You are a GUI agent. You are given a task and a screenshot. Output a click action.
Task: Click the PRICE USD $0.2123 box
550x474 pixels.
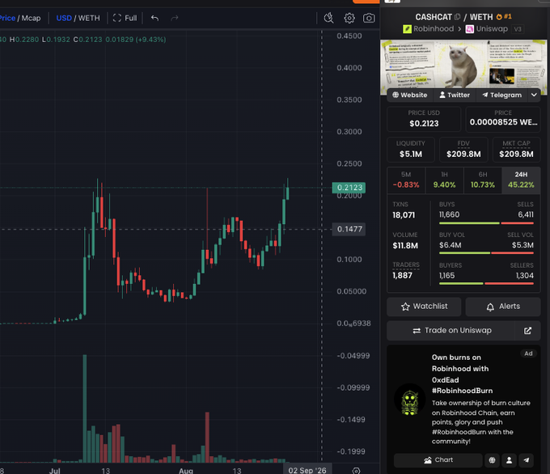click(424, 119)
